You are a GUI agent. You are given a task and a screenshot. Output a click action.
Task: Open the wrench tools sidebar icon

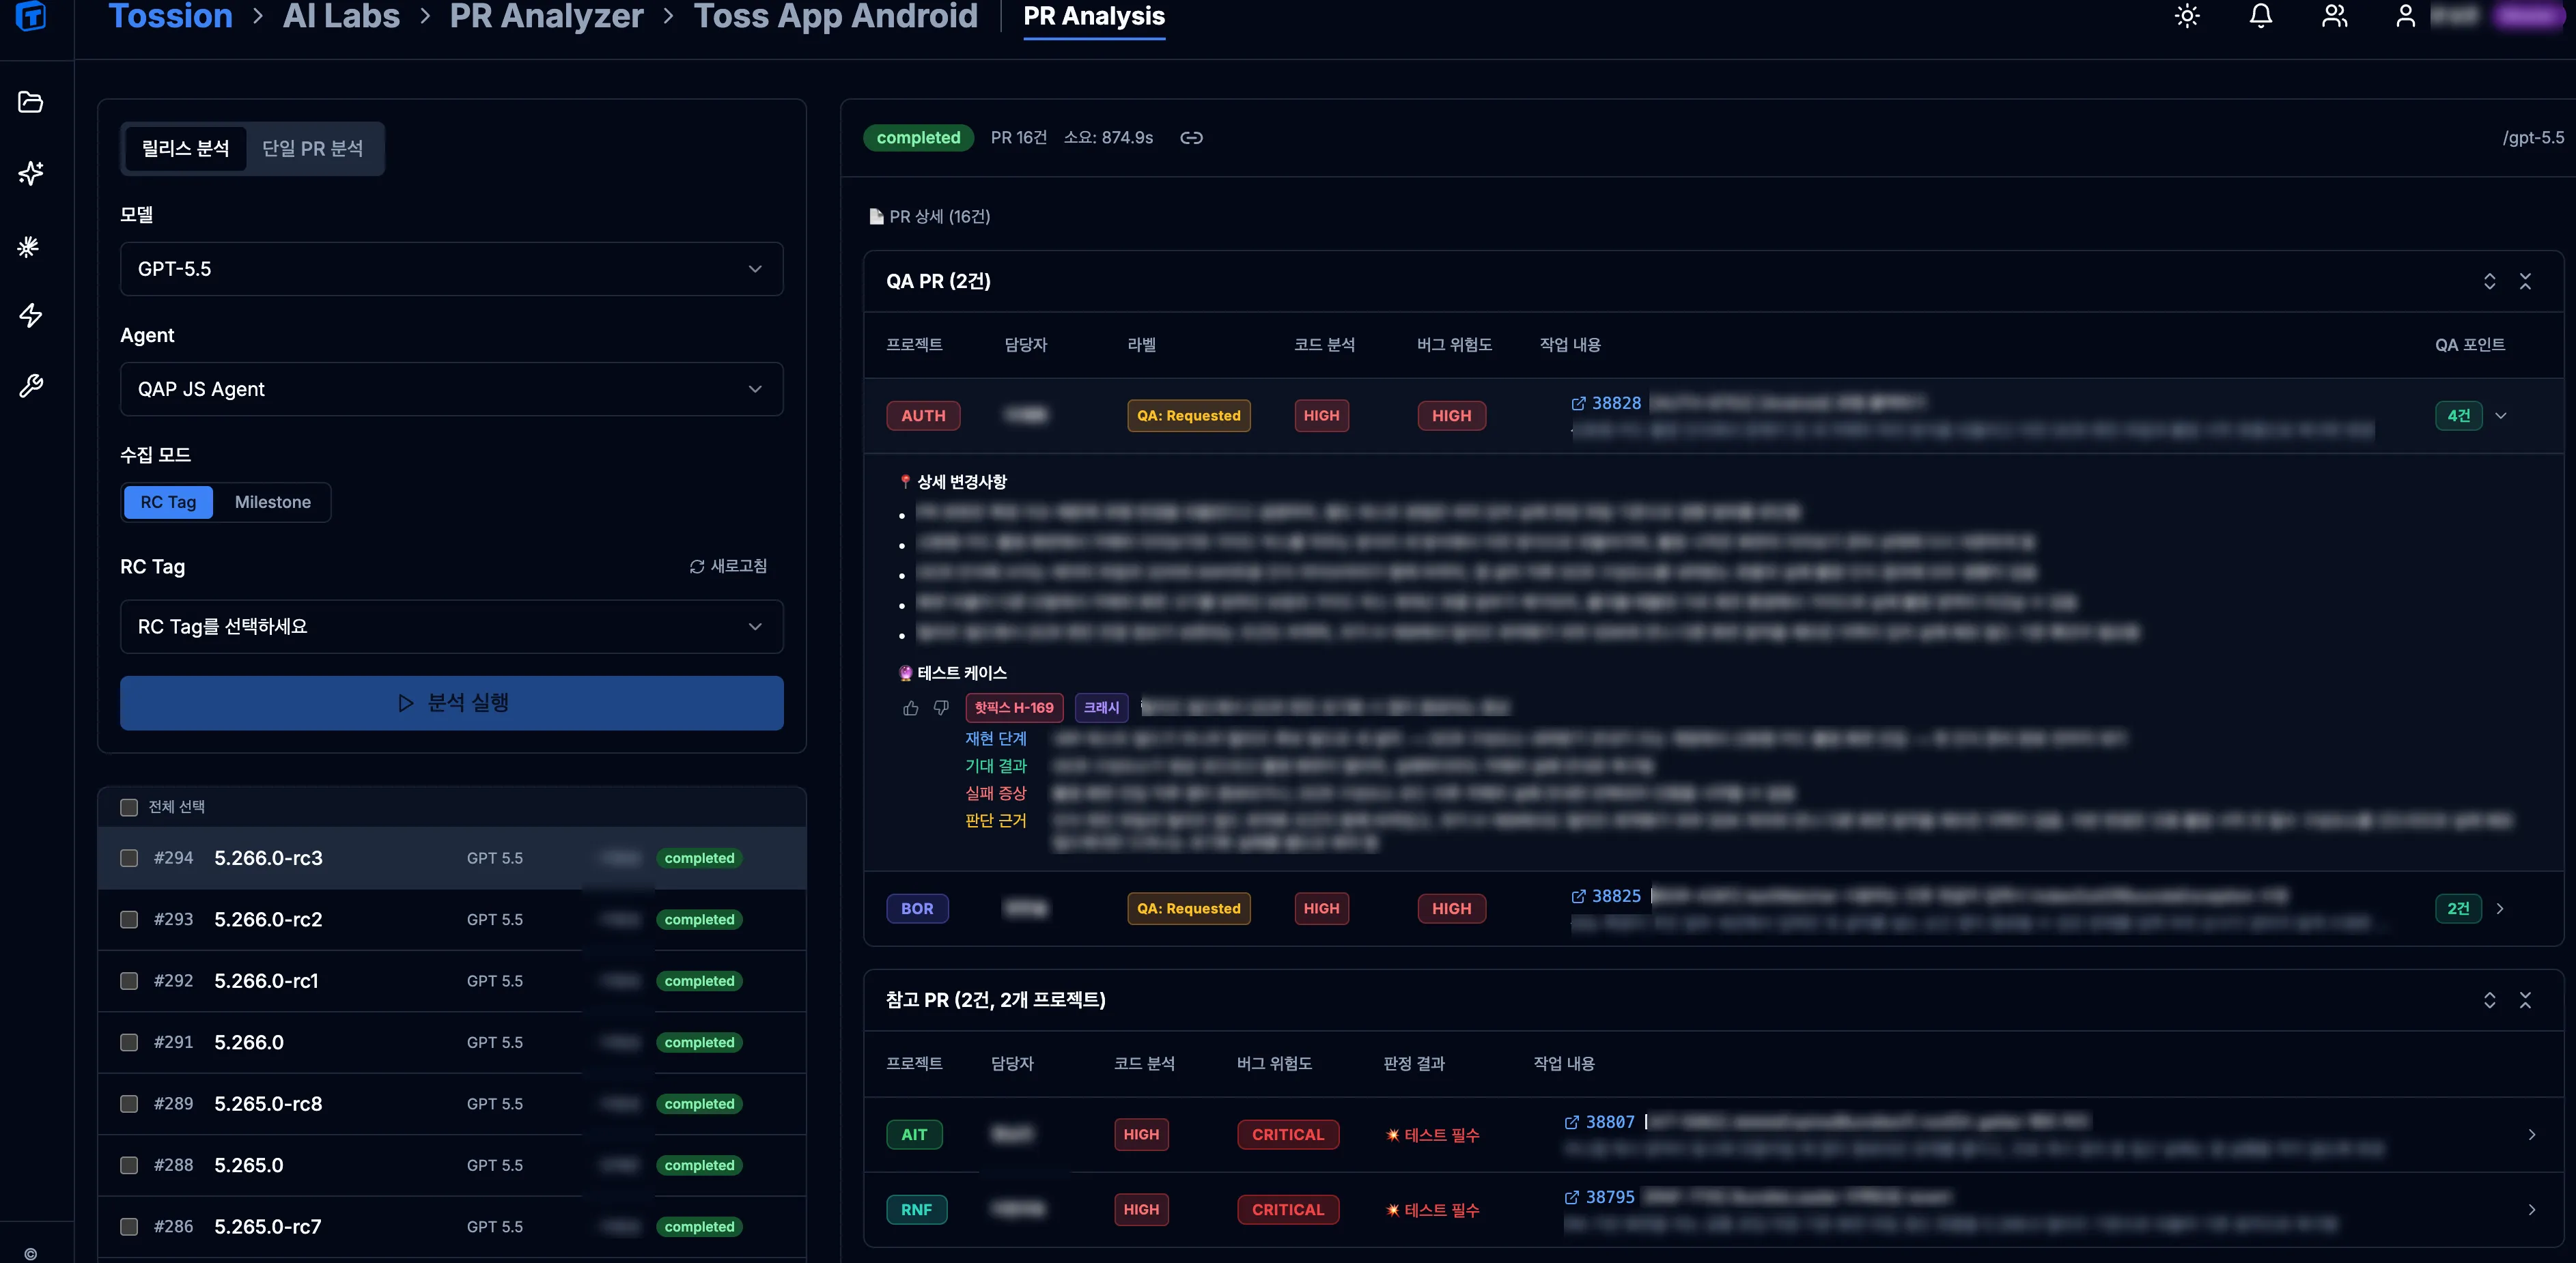[x=31, y=386]
